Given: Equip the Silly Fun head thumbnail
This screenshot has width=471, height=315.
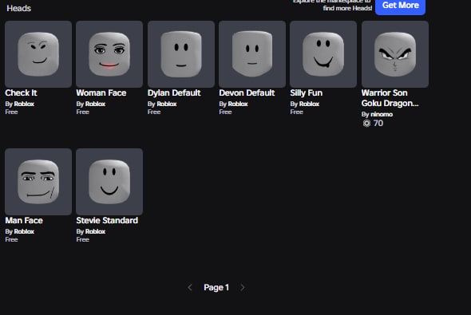Looking at the screenshot, I should (x=323, y=54).
